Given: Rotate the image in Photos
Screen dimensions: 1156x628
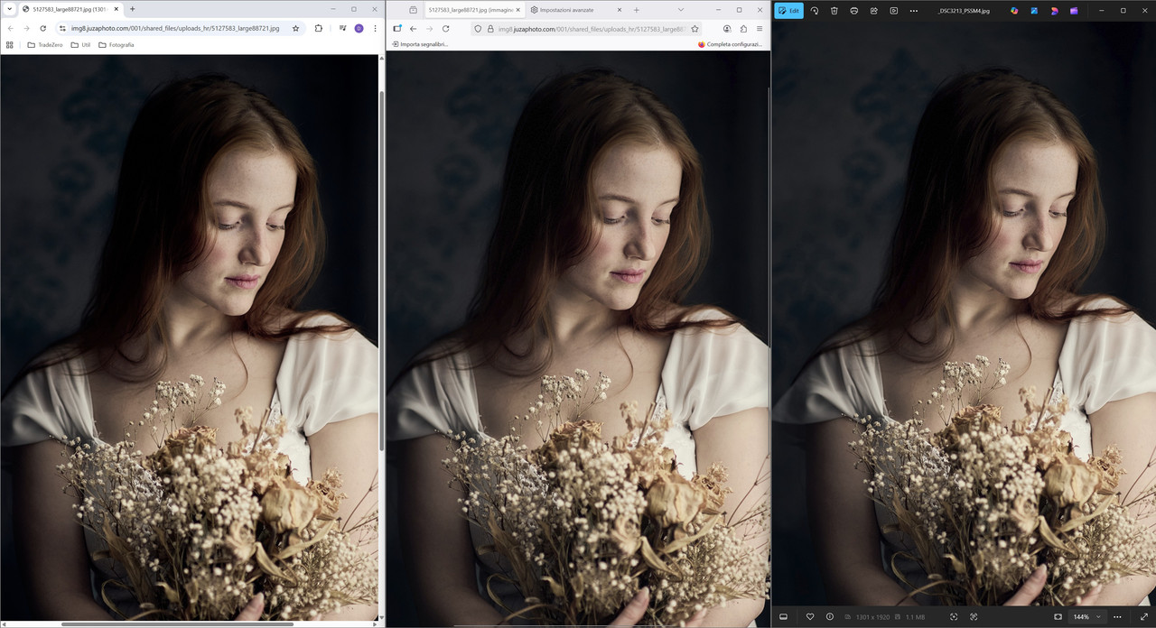Looking at the screenshot, I should click(815, 11).
